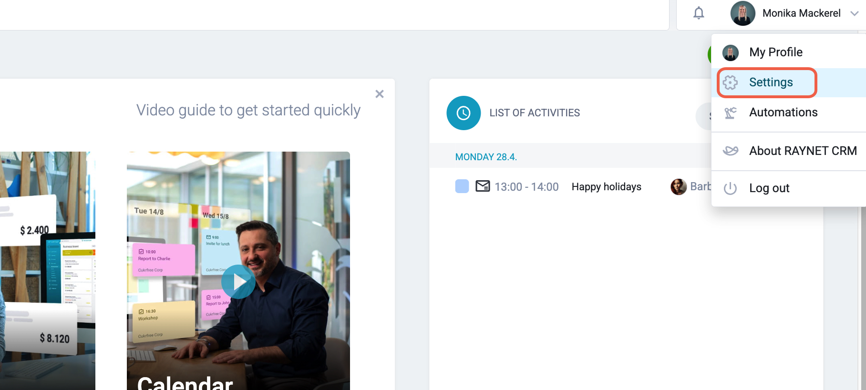Open the video thumbnail showing $ 2.400

tap(48, 271)
